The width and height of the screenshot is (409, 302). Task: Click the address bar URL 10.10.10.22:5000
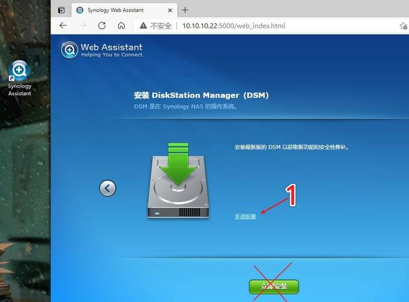pyautogui.click(x=233, y=26)
